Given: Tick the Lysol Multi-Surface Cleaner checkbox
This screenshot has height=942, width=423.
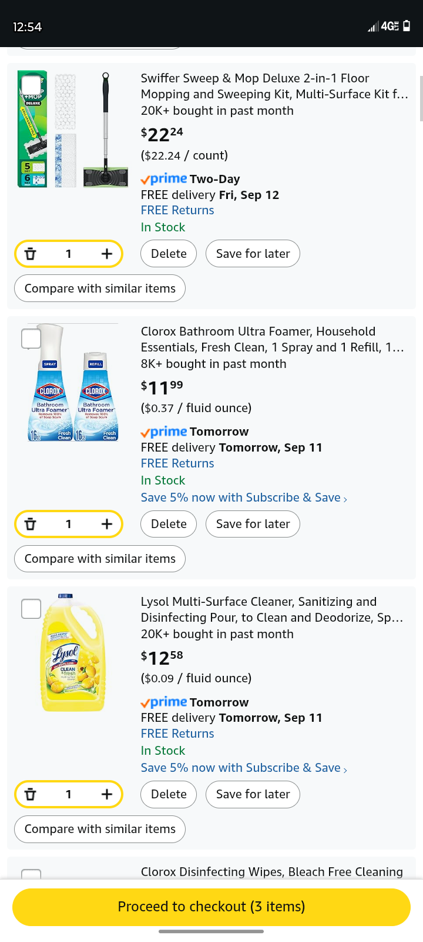Looking at the screenshot, I should point(31,609).
